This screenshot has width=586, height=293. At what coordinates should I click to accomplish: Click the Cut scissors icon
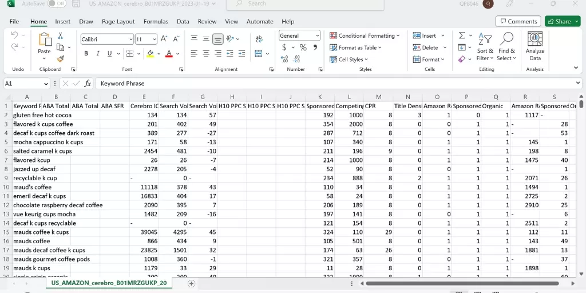point(60,36)
